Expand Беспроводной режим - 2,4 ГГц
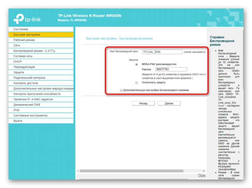 click(x=41, y=51)
